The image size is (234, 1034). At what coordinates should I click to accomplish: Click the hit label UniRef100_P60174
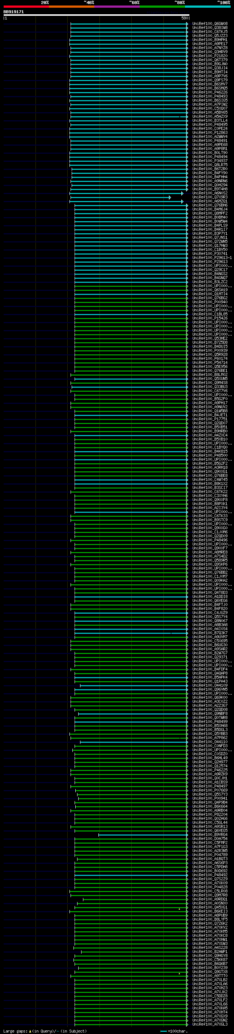tap(210, 358)
